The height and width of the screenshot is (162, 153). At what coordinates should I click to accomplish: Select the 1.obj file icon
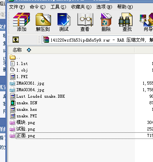[12, 70]
